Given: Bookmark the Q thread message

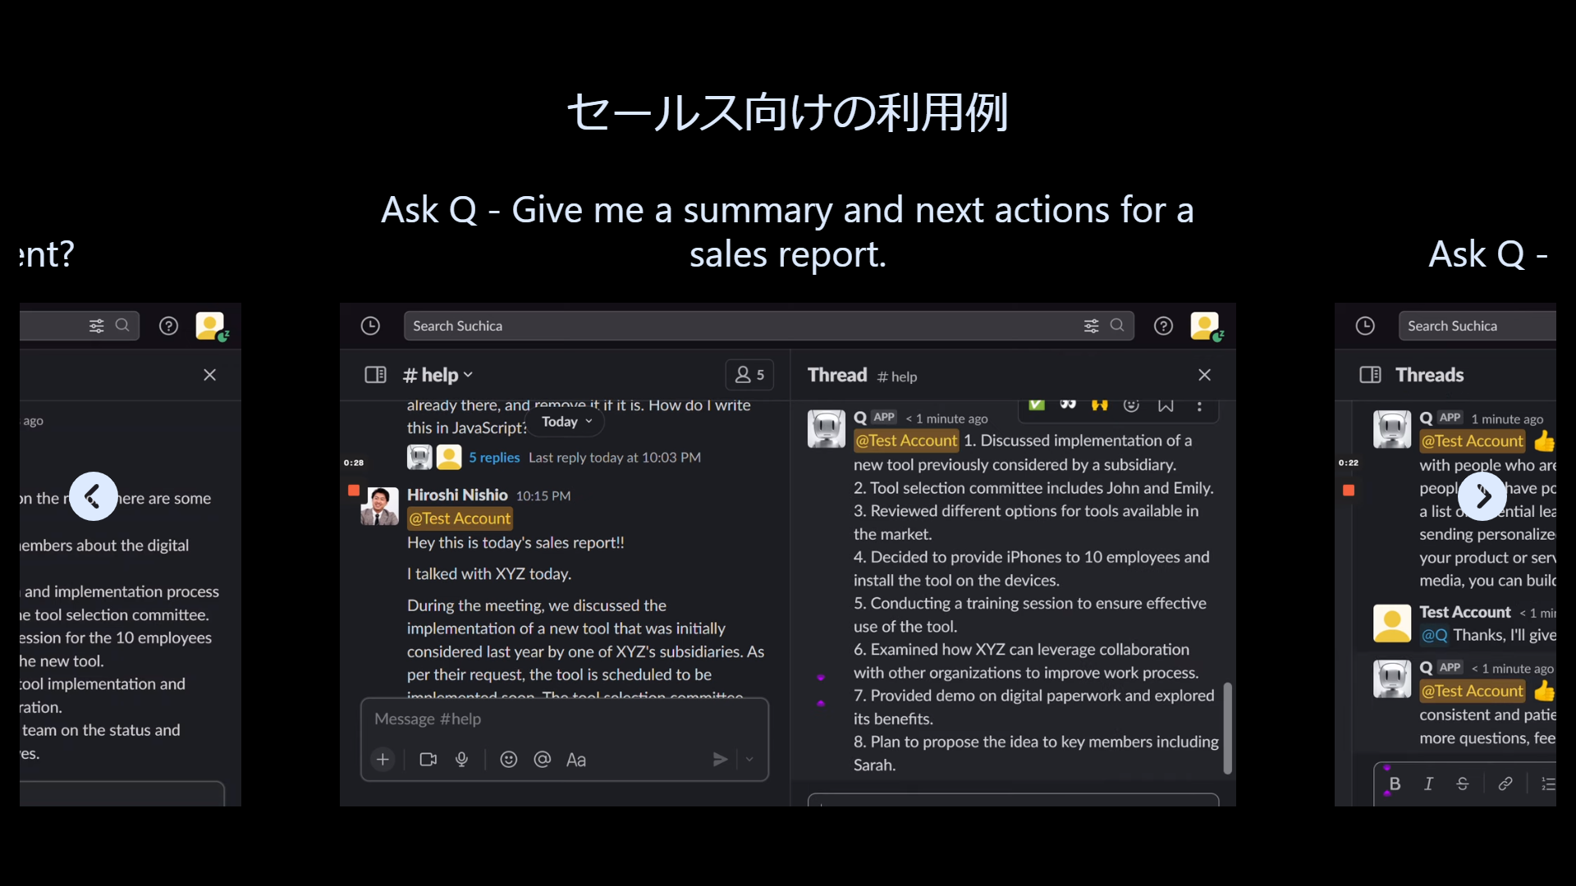Looking at the screenshot, I should point(1166,405).
